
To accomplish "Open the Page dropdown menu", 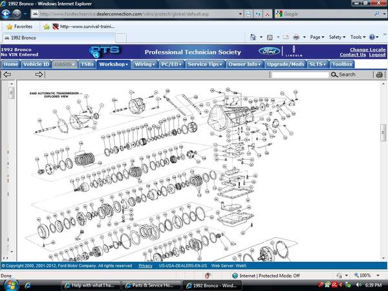I will [317, 37].
